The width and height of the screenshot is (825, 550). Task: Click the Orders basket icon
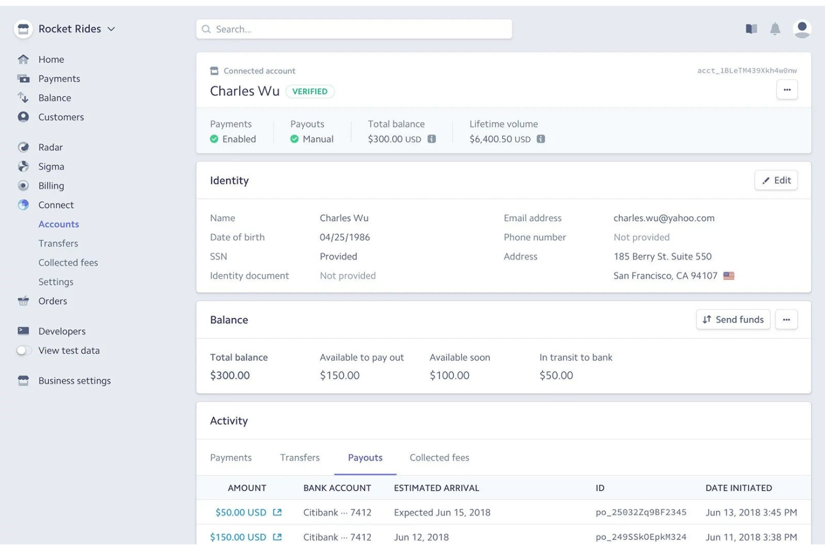pyautogui.click(x=23, y=301)
